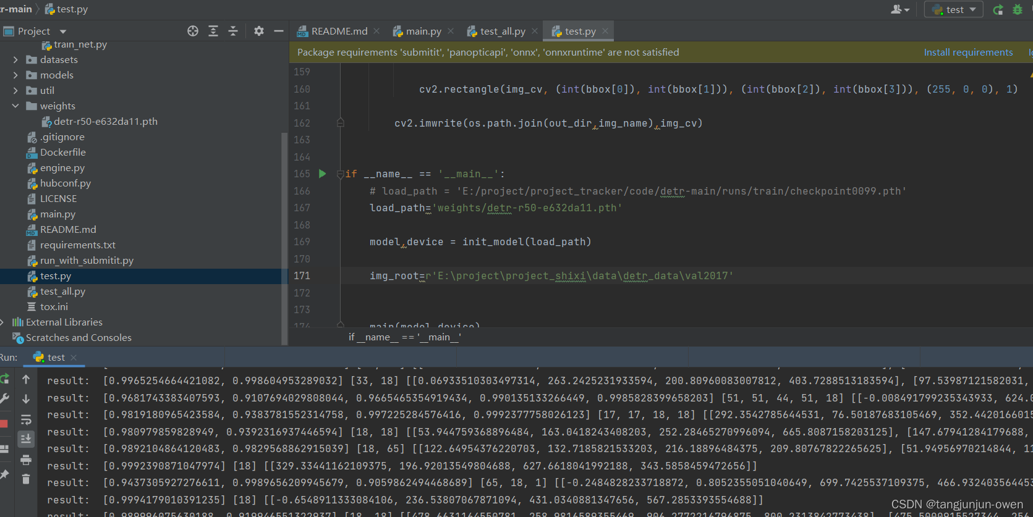The width and height of the screenshot is (1033, 517).
Task: Open the Project view dropdown
Action: click(x=63, y=32)
